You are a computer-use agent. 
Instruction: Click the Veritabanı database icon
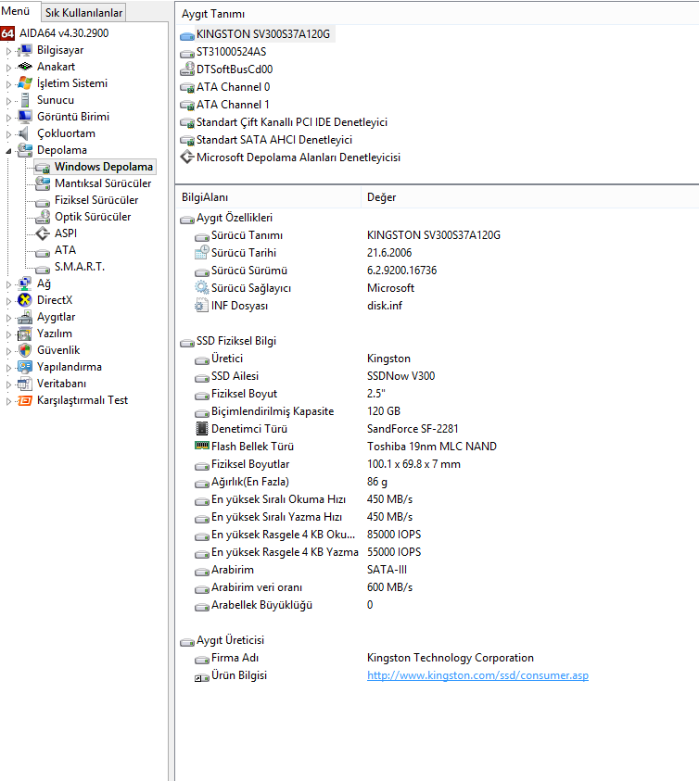[24, 384]
